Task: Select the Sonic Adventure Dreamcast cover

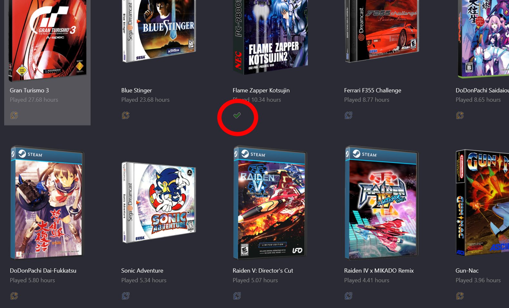Action: click(x=159, y=203)
